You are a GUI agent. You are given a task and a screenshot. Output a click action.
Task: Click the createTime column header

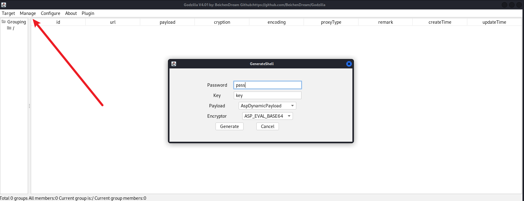(x=440, y=22)
